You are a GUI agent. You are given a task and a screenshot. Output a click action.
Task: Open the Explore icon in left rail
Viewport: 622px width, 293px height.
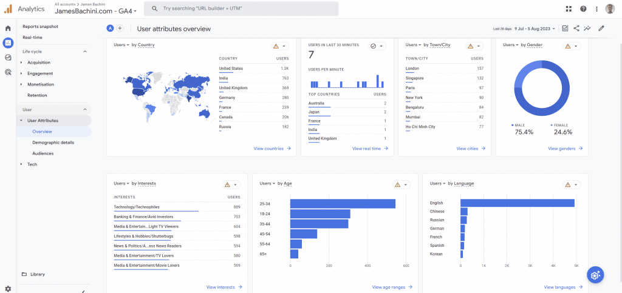8,58
